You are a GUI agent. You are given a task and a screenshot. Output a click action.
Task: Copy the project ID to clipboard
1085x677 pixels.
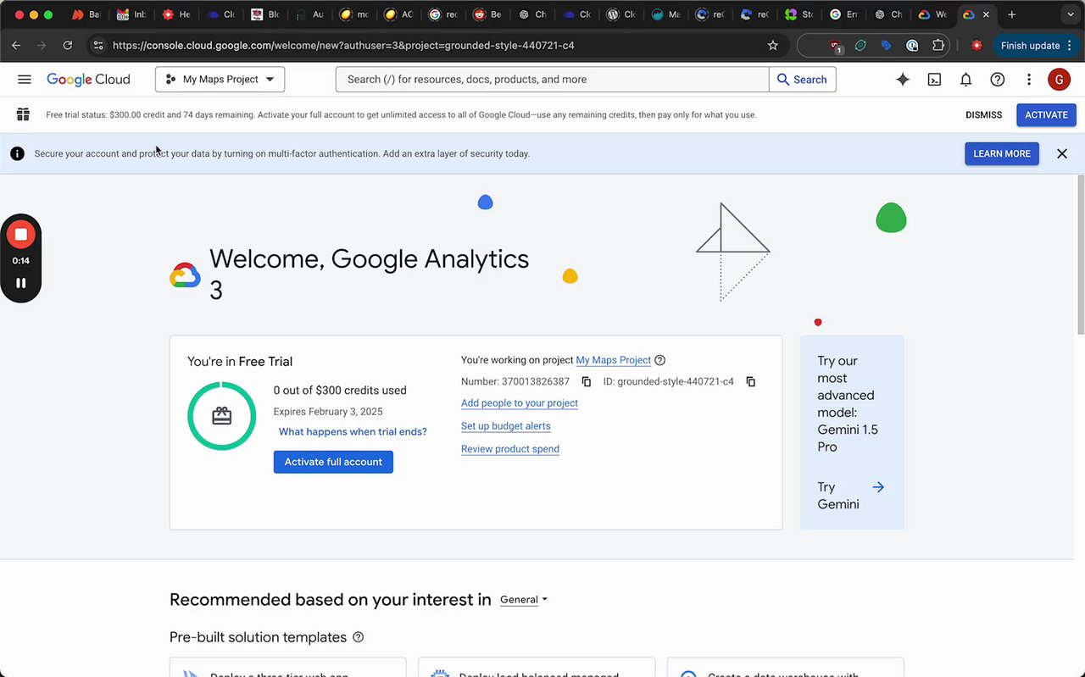750,382
